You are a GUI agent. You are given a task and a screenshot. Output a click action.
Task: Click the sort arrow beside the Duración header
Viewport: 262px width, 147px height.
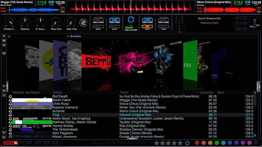(x=197, y=93)
